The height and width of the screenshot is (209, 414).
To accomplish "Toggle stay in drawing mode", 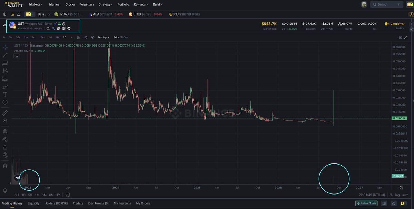I will 5,139.
